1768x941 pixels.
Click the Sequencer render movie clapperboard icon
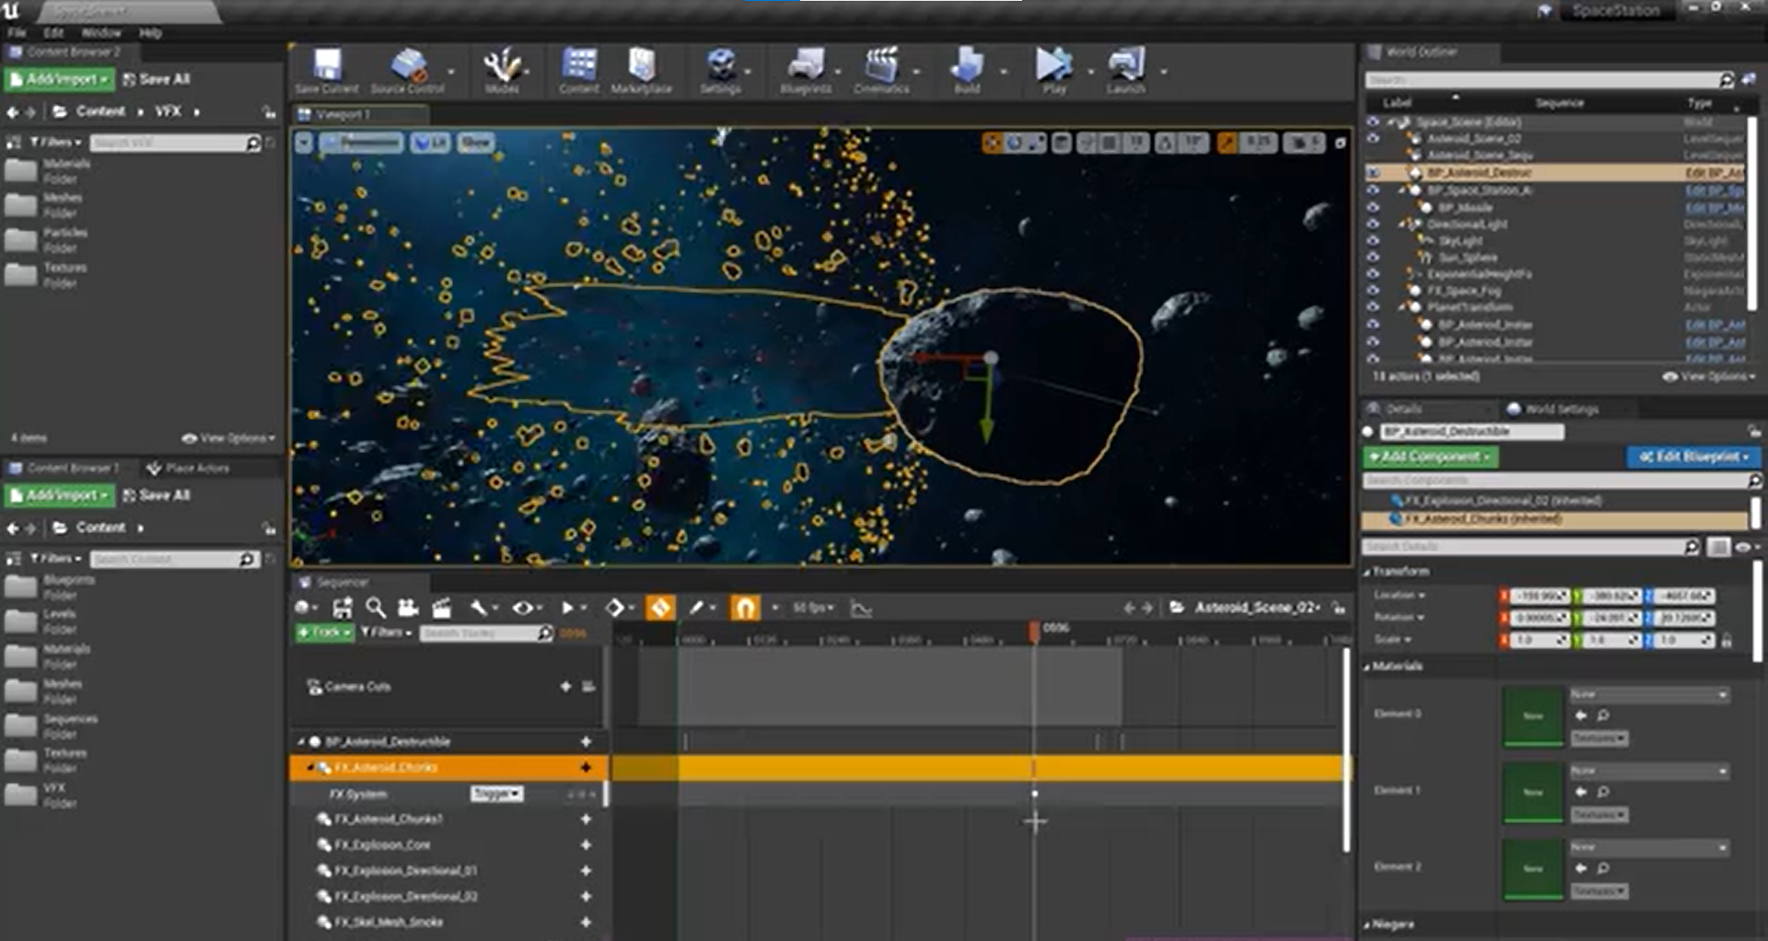(442, 608)
